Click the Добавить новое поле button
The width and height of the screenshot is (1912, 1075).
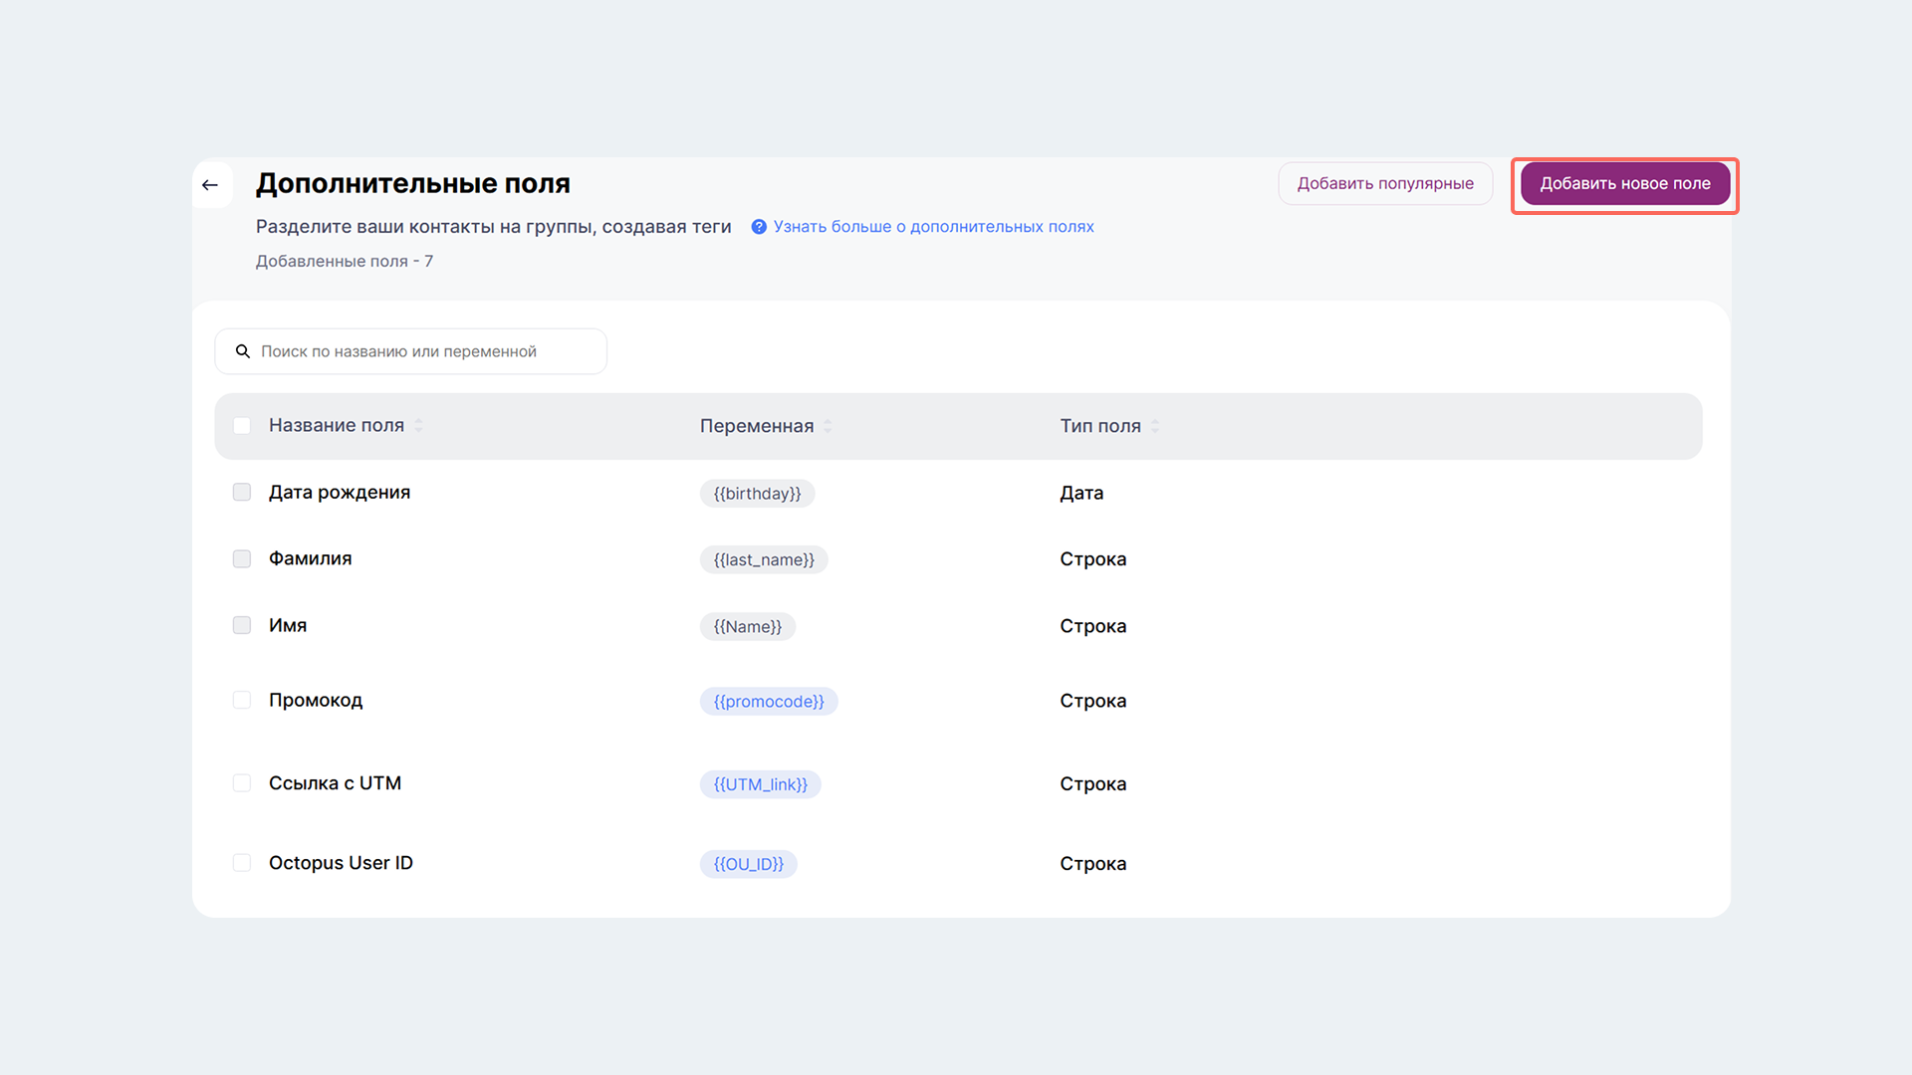coord(1625,184)
